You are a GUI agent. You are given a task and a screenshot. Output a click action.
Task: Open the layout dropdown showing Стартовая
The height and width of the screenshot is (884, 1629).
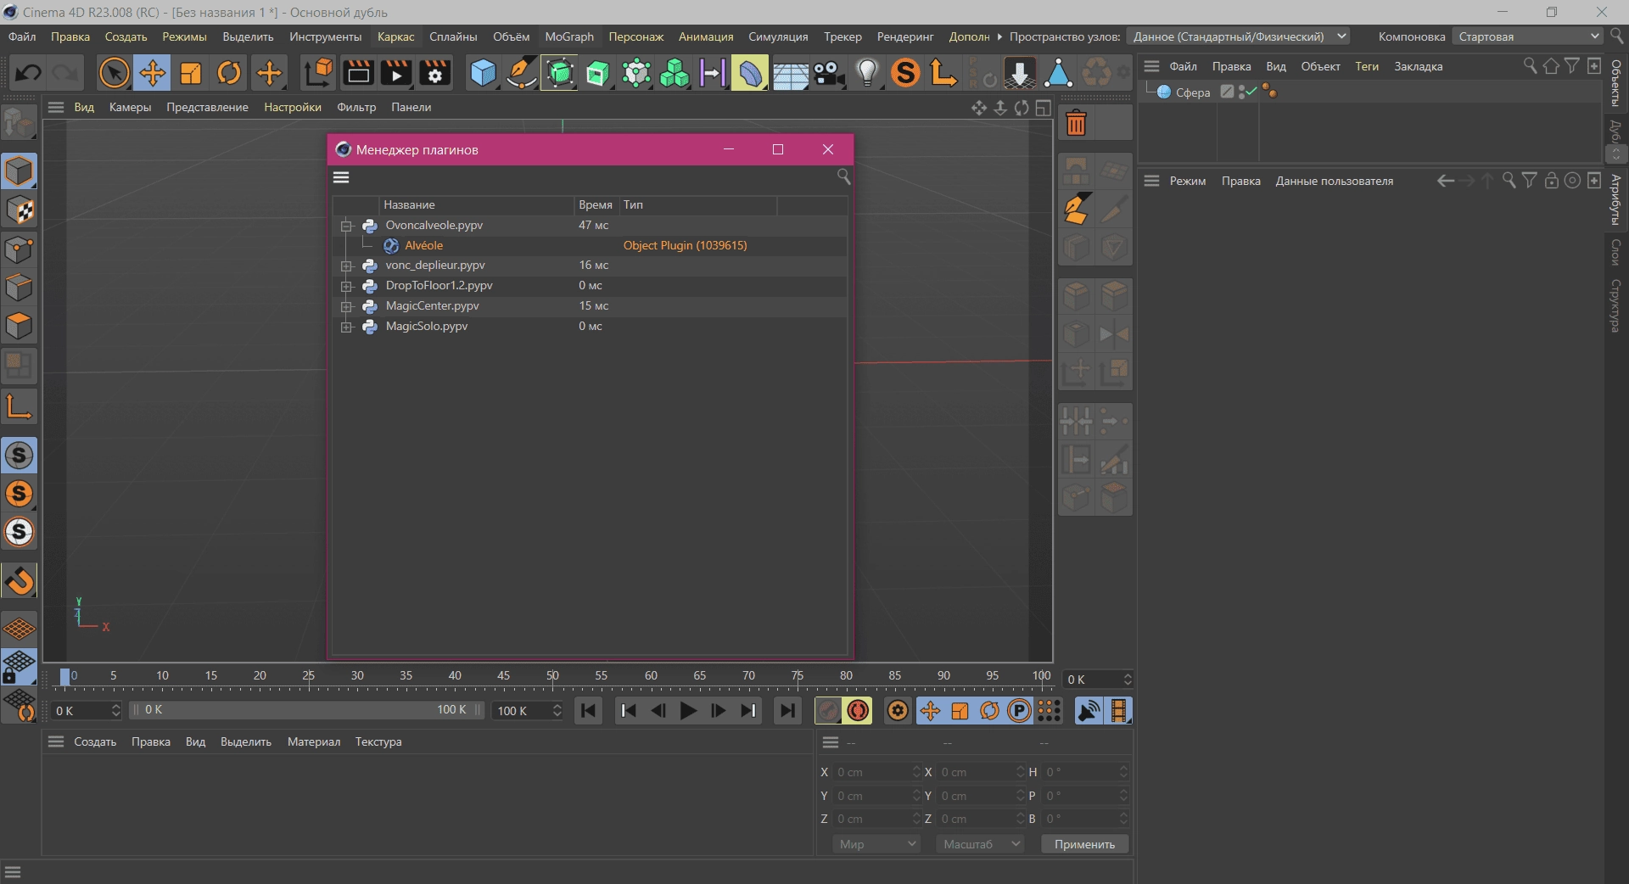point(1527,36)
